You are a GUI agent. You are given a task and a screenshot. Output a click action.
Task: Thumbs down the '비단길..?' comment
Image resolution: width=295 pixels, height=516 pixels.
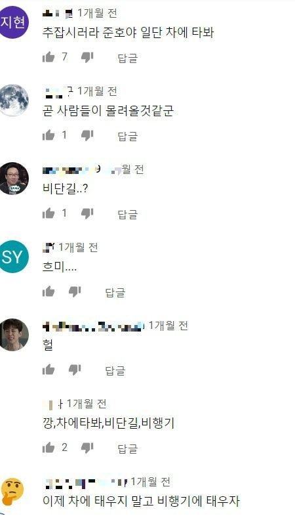click(x=87, y=213)
